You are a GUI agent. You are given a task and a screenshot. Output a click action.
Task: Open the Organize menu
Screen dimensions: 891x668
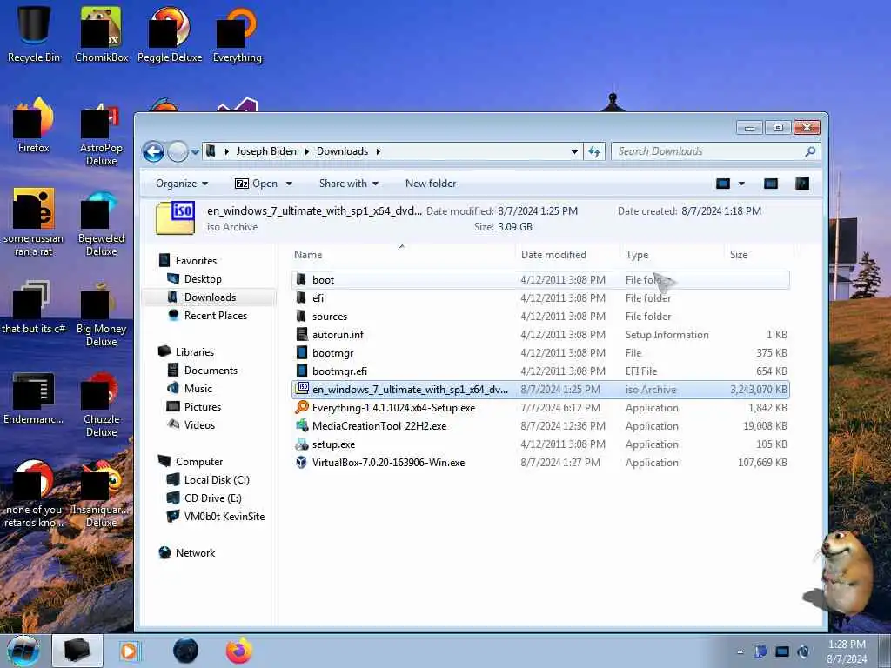coord(182,184)
